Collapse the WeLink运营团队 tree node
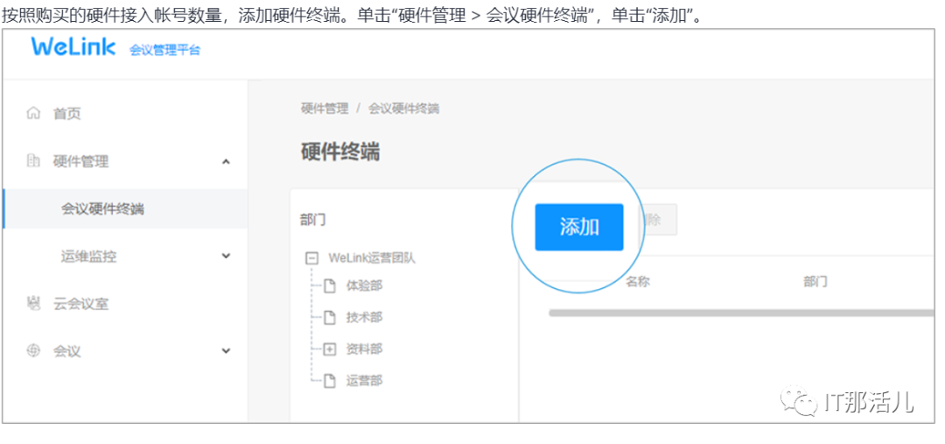This screenshot has height=444, width=945. (311, 258)
